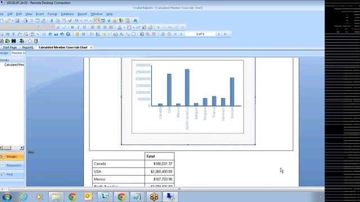Print the report using the printer icon
The width and height of the screenshot is (360, 202).
25,21
